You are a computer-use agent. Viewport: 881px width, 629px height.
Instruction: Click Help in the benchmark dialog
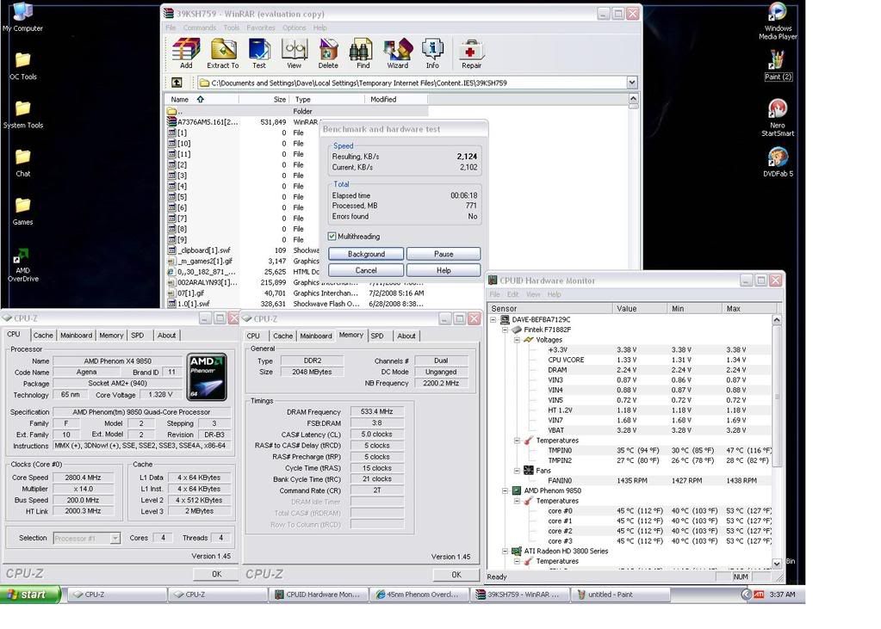(x=444, y=270)
